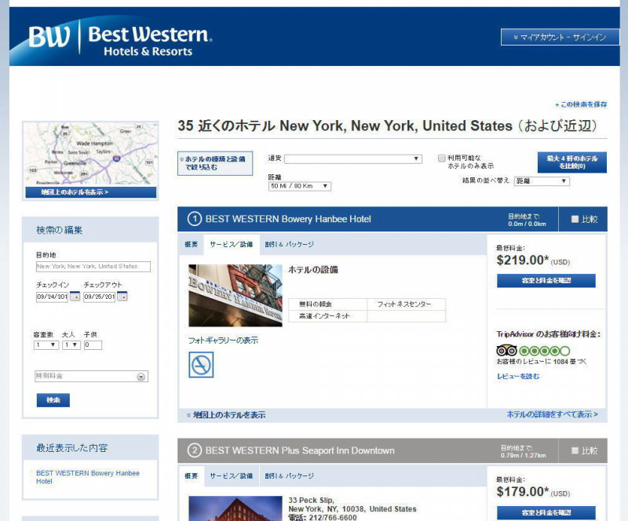628x521 pixels.
Task: Click BEST WESTERN Plus Seaport Inn Downtown title
Action: 300,450
